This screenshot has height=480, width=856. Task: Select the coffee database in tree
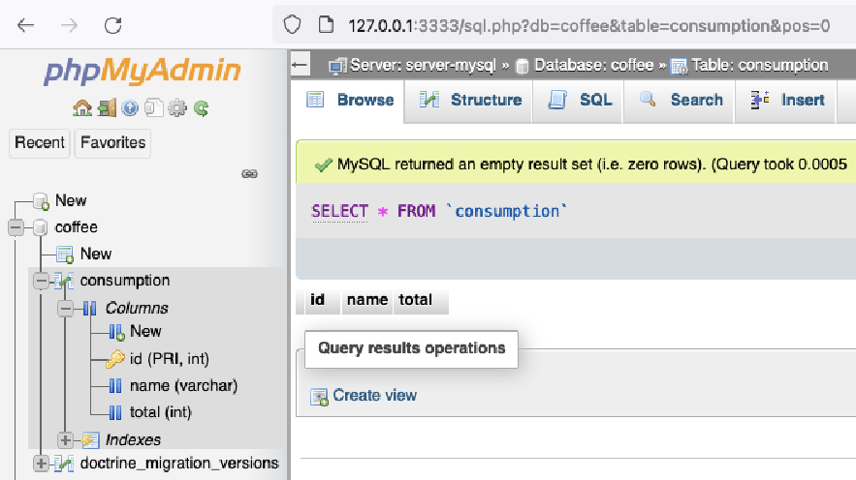point(77,227)
